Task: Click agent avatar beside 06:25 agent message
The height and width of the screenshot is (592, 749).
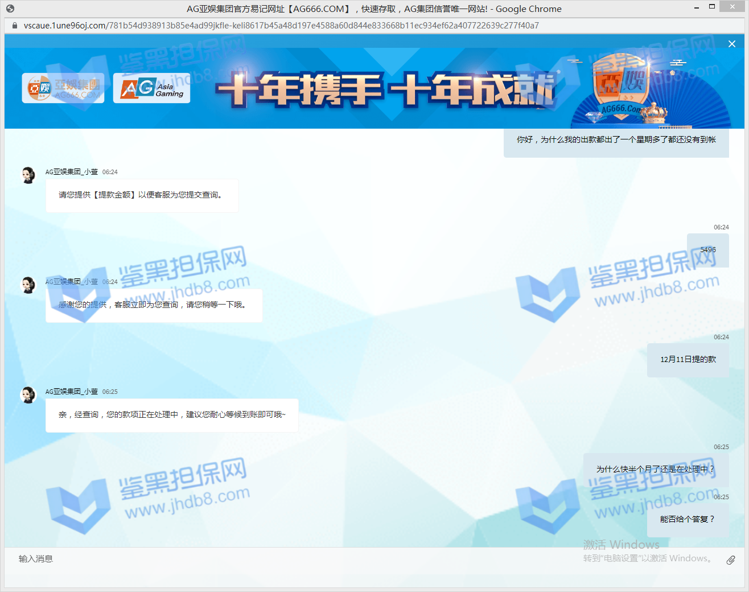Action: (x=28, y=394)
